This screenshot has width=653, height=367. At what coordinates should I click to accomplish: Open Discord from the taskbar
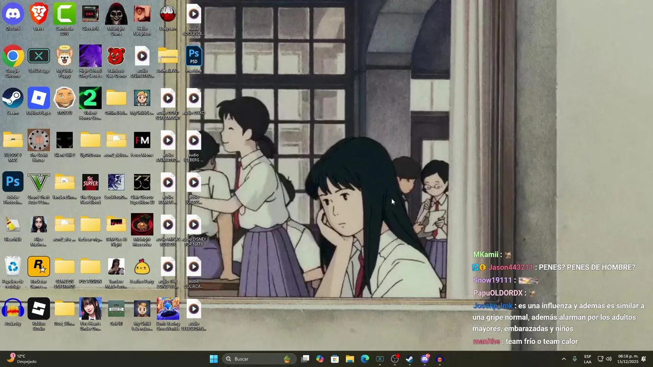tap(425, 359)
